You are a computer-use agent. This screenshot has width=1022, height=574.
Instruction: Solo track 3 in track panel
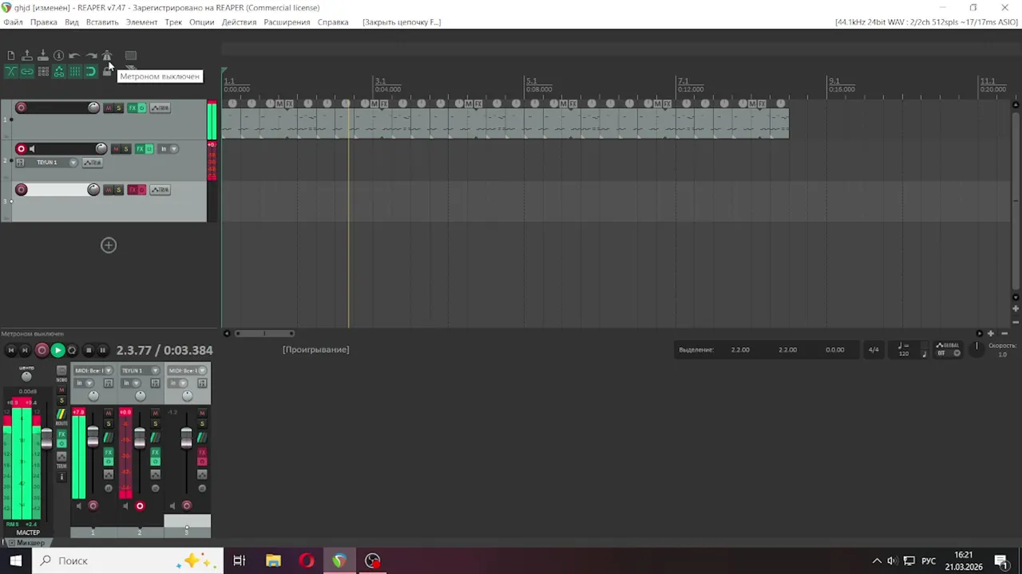[119, 190]
